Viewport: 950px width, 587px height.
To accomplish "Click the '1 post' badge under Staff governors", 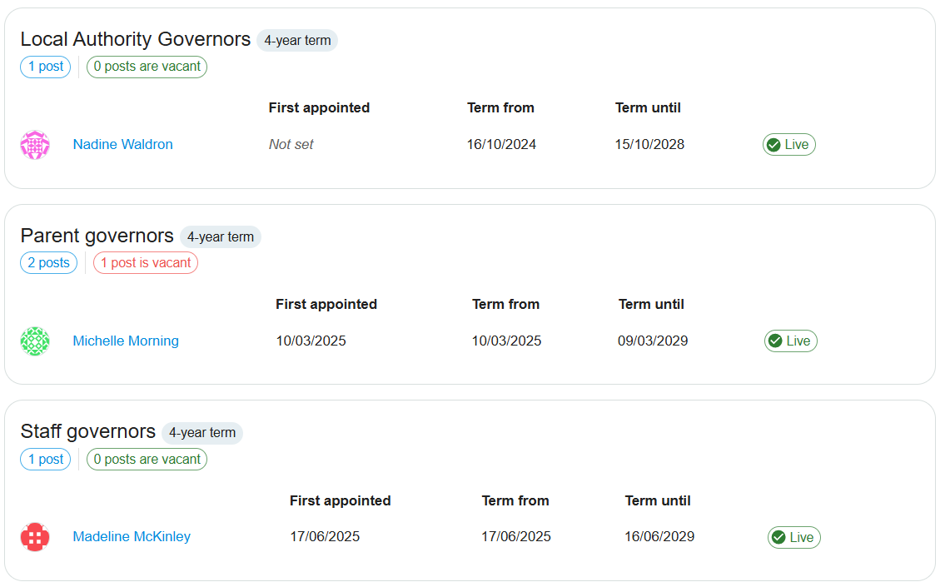I will (x=45, y=460).
